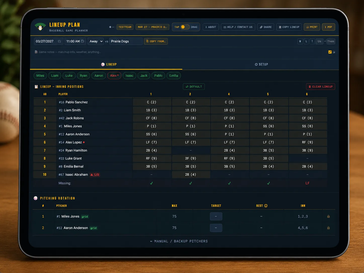Open Help / Contact Us
This screenshot has height=273, width=364.
click(238, 27)
